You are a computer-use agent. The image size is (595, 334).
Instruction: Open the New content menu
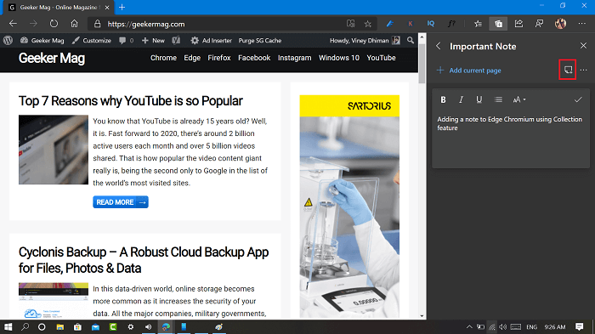(153, 40)
